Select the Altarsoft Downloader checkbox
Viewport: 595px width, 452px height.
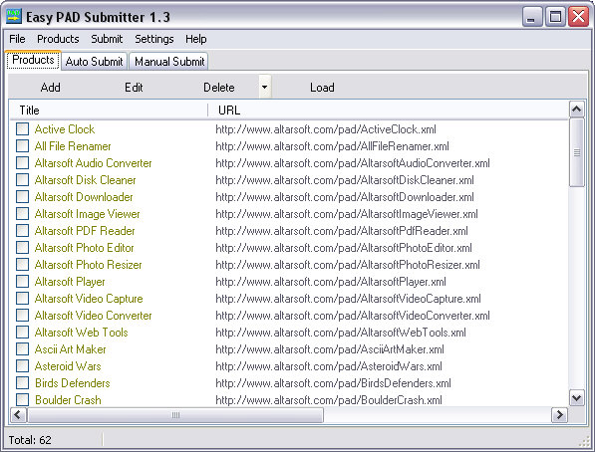22,197
